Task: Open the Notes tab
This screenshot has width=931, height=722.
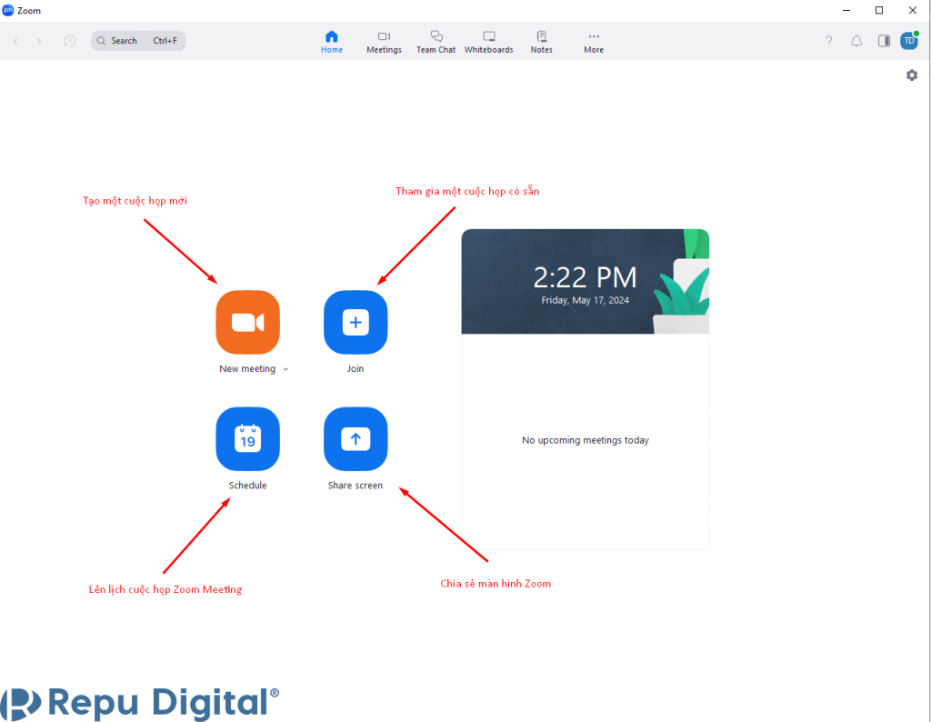Action: click(542, 42)
